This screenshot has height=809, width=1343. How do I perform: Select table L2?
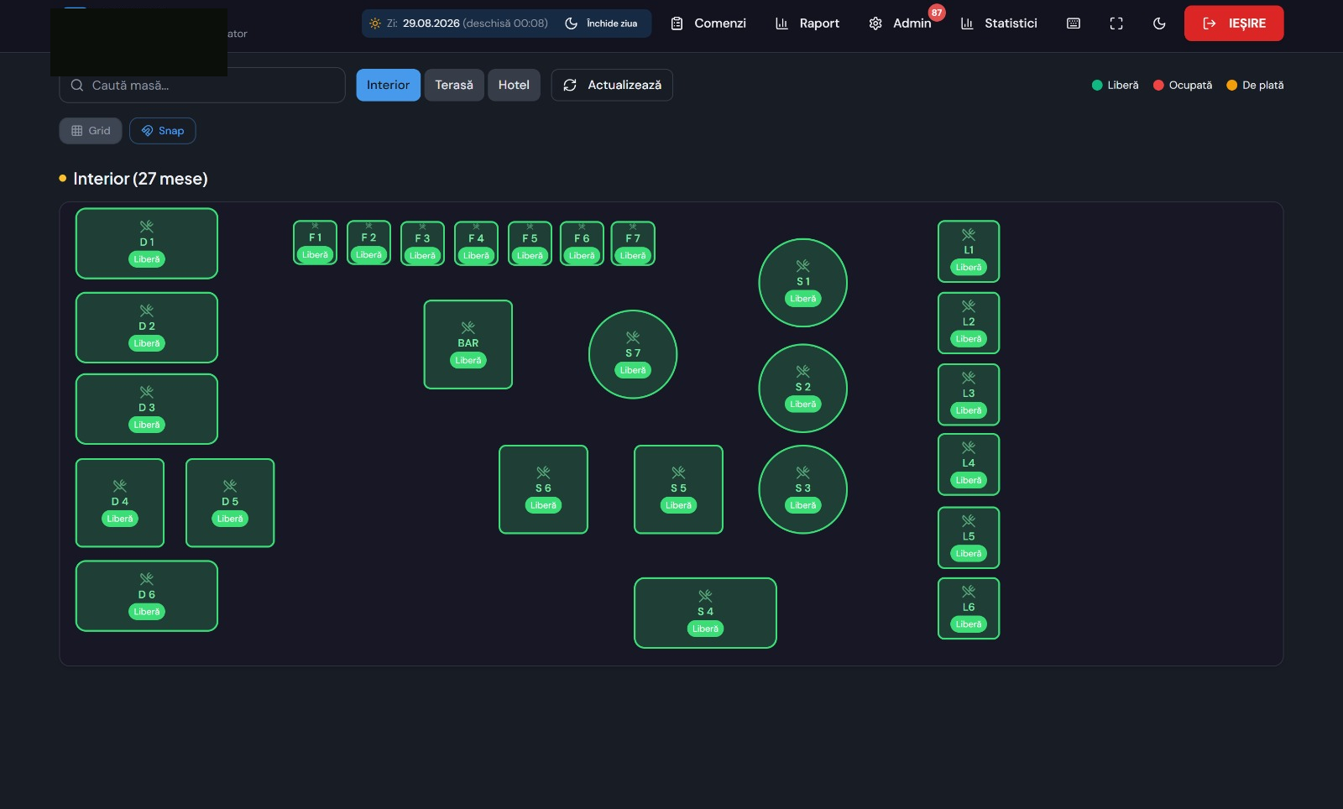969,323
